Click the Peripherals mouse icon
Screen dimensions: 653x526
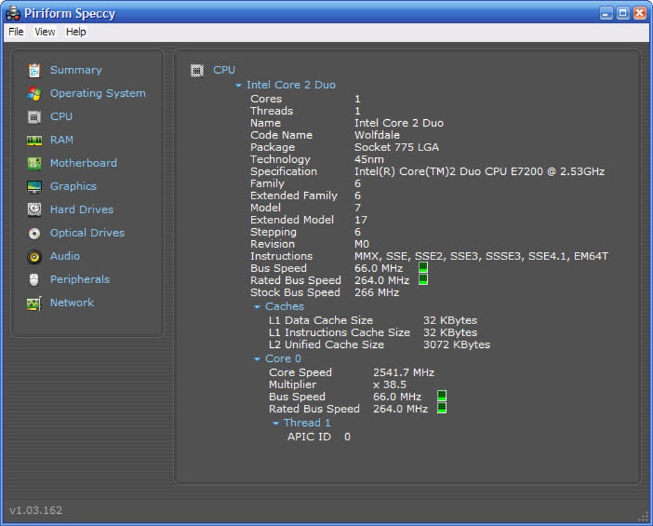click(x=34, y=280)
